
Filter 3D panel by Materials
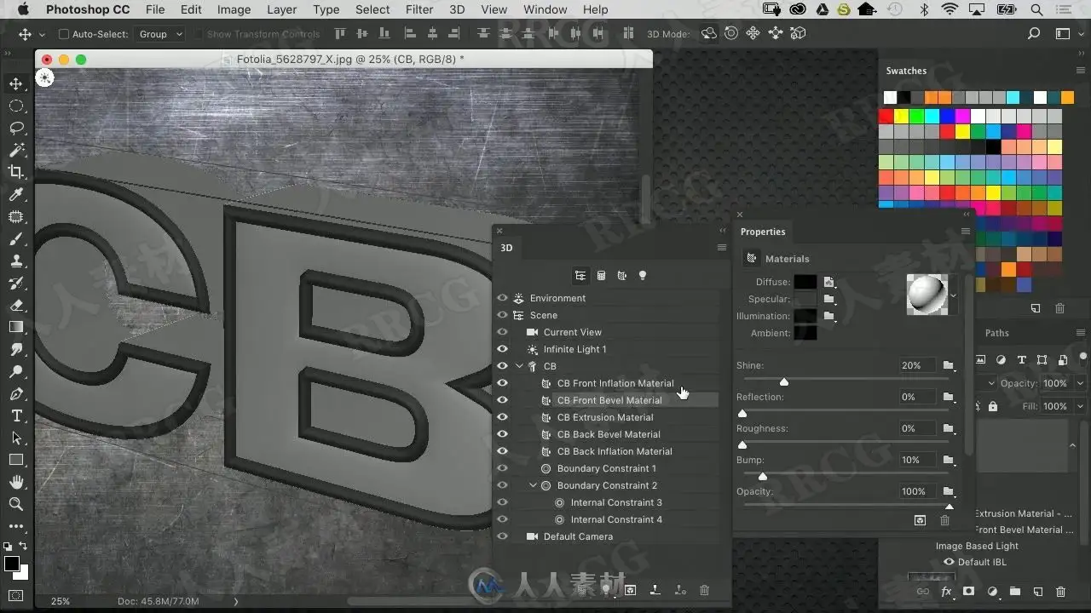(622, 276)
